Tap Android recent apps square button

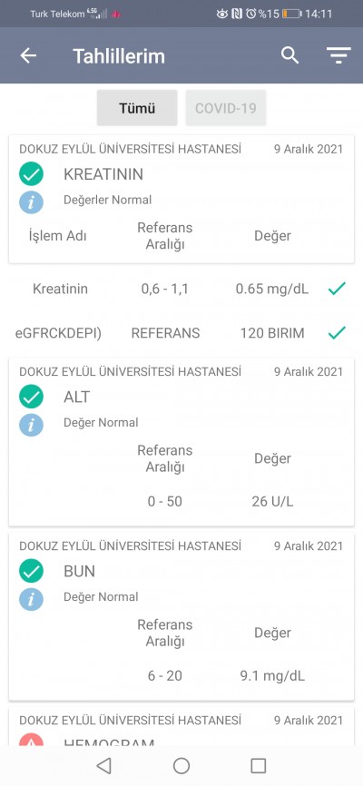point(259,765)
